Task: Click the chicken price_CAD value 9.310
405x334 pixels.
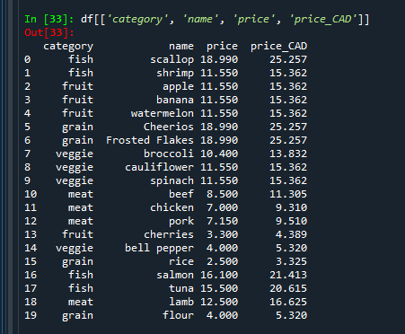Action: pyautogui.click(x=291, y=207)
